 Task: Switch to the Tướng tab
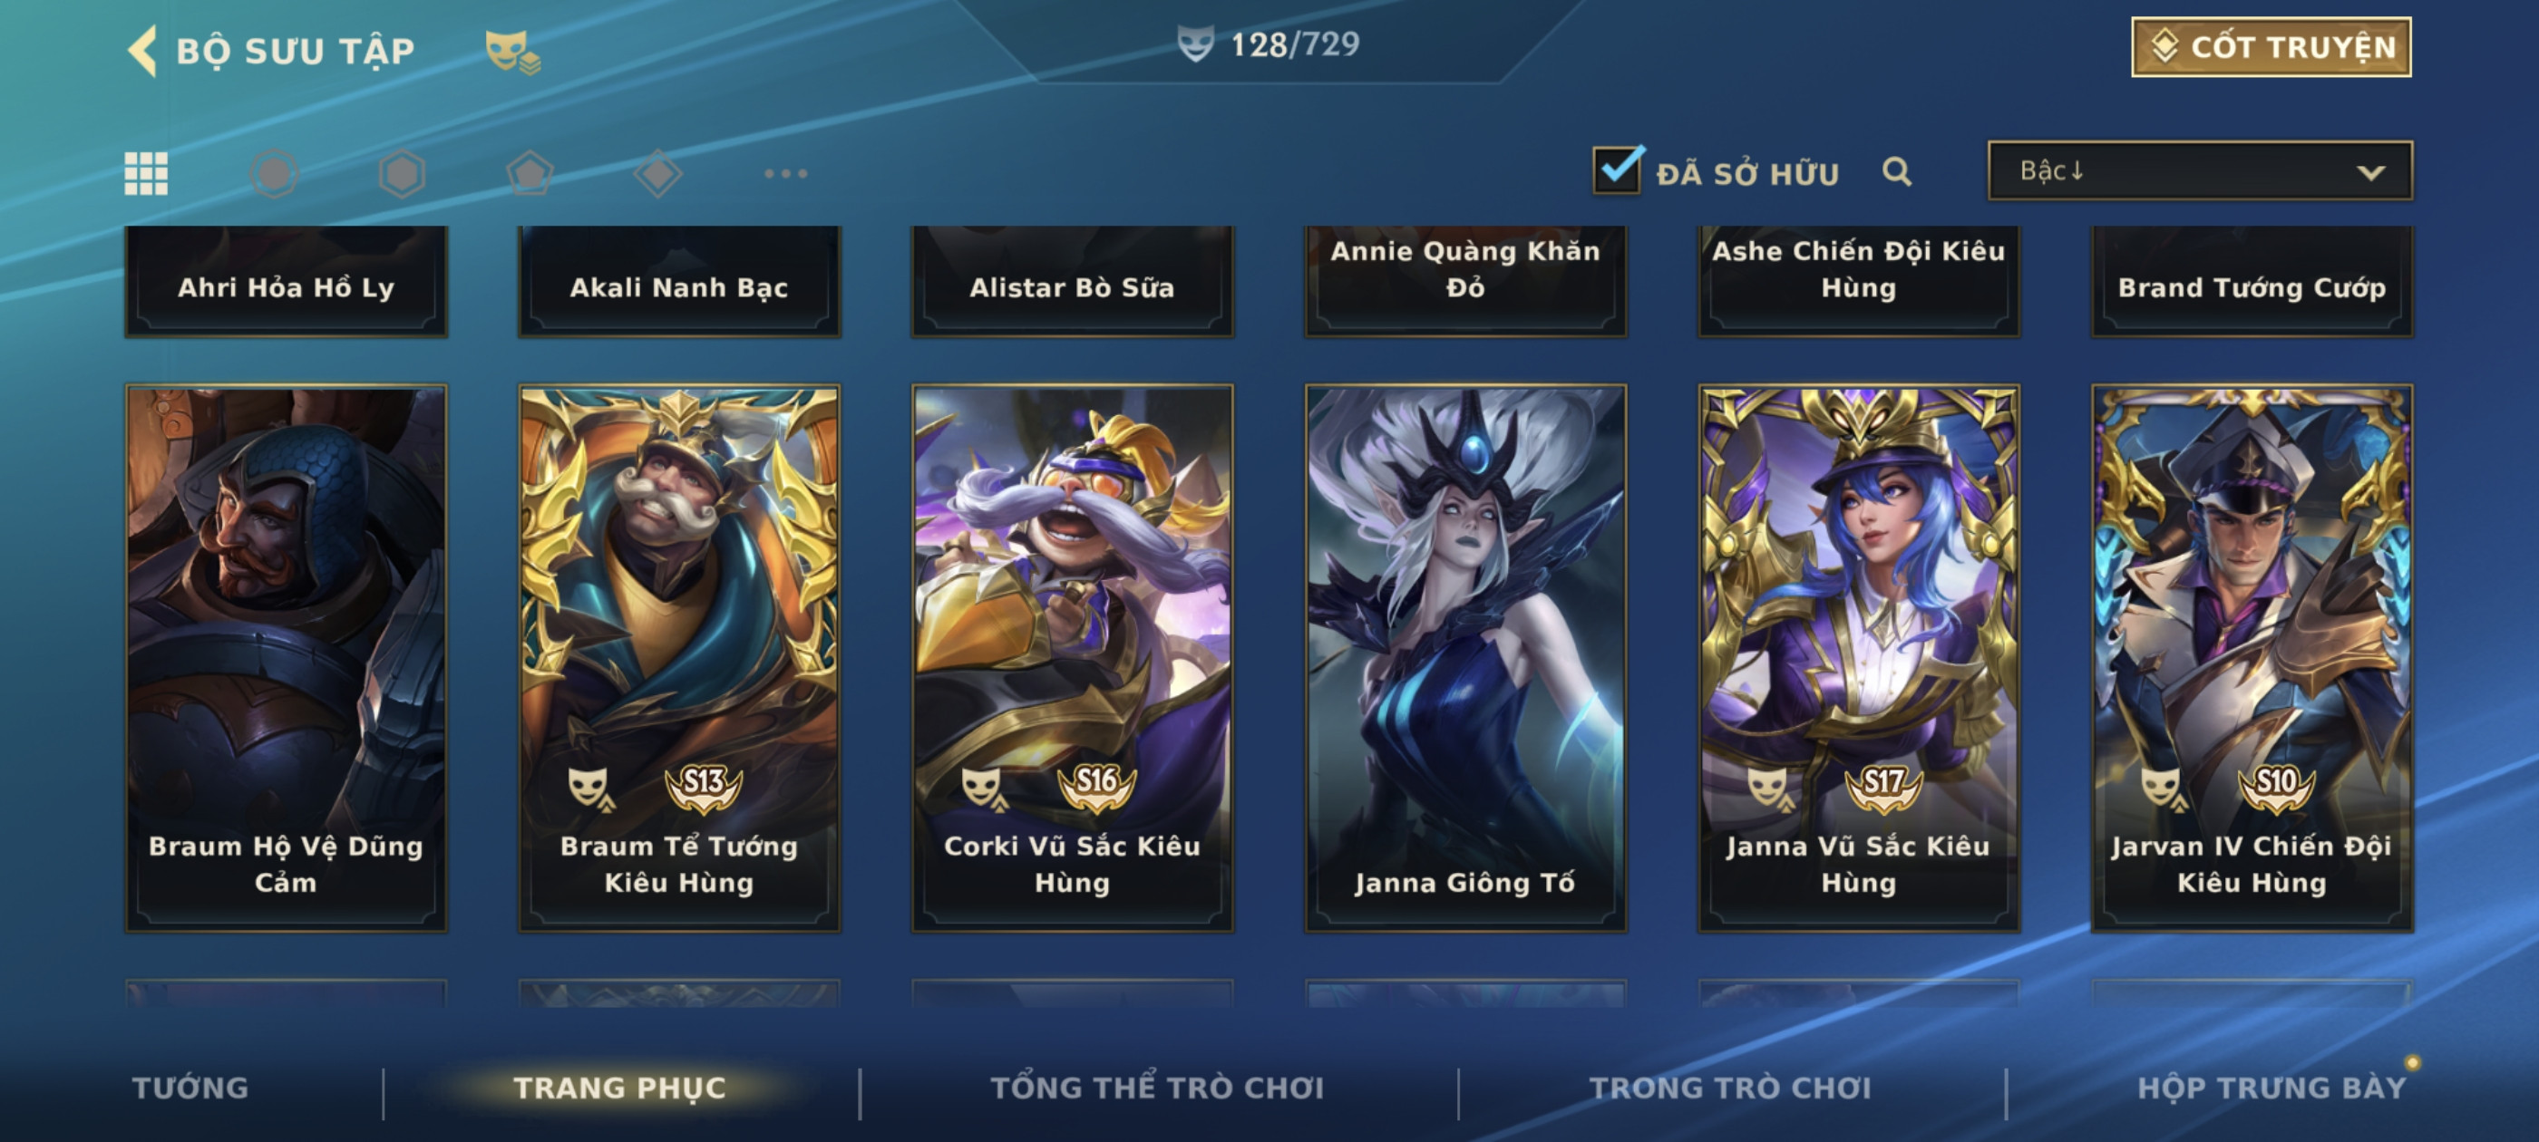pyautogui.click(x=190, y=1087)
